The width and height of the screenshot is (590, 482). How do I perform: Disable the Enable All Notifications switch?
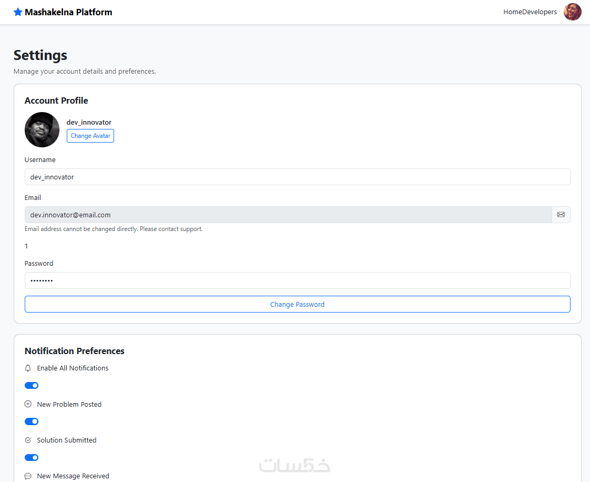point(32,386)
